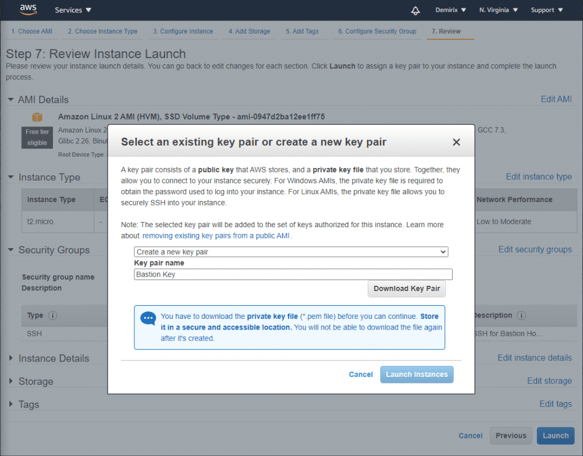The width and height of the screenshot is (583, 456).
Task: Click the Previous button
Action: pyautogui.click(x=511, y=436)
